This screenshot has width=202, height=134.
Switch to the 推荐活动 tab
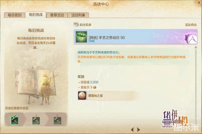[x=57, y=15]
